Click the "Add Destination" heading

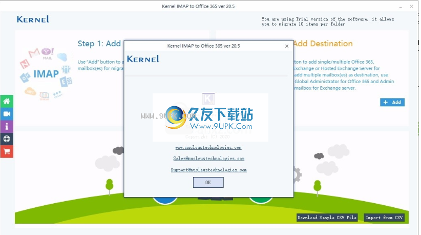(x=323, y=44)
